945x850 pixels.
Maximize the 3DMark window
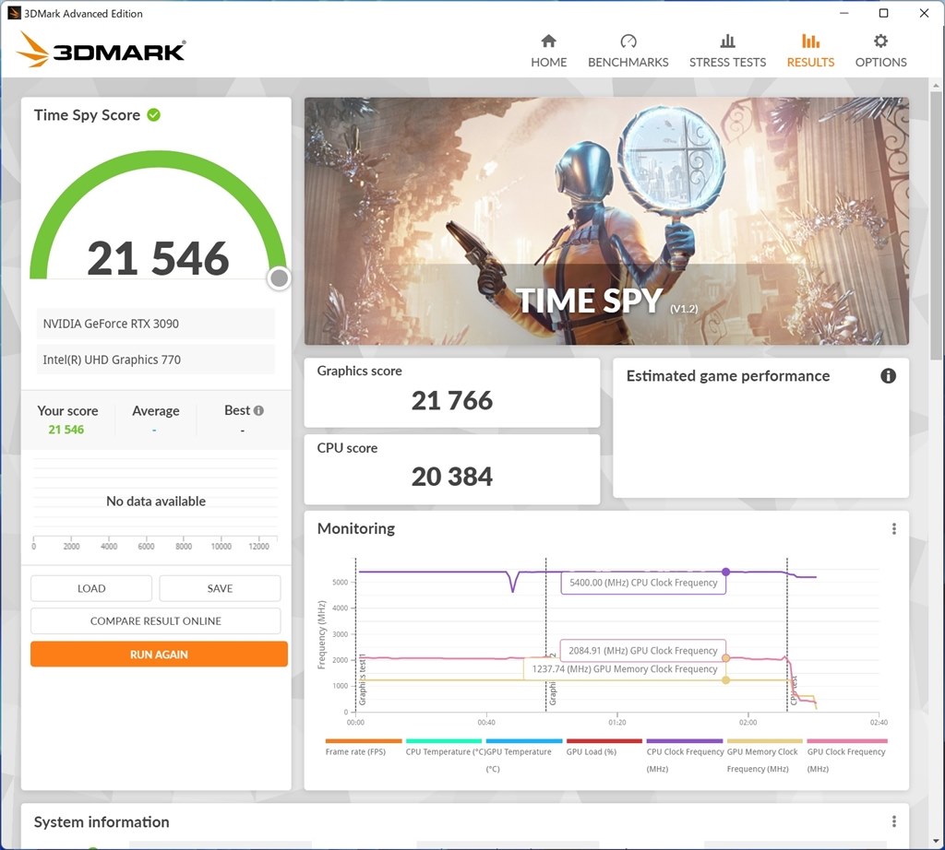[883, 13]
